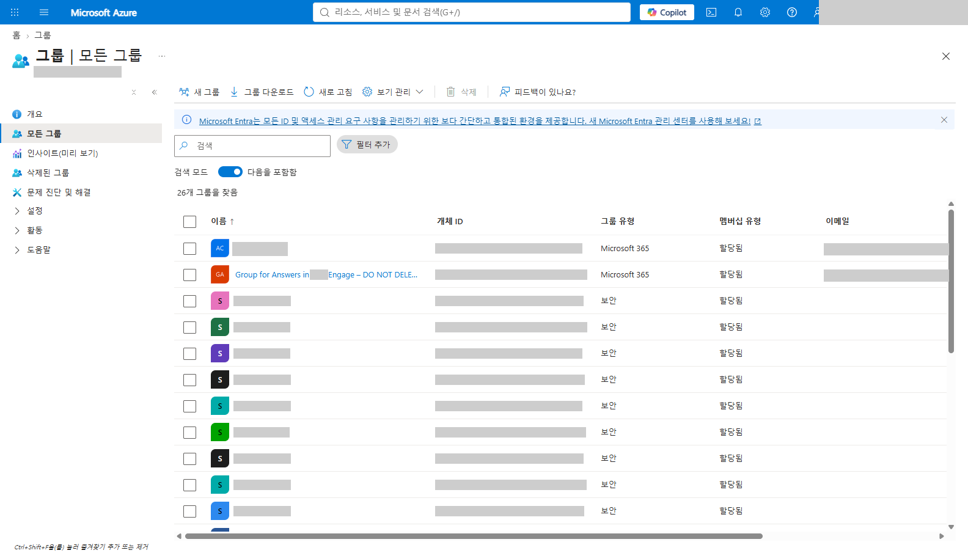Click the group search field (검색)
The width and height of the screenshot is (968, 553).
coord(252,145)
